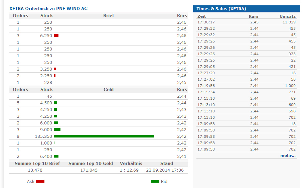Image resolution: width=303 pixels, height=188 pixels.
Task: Click the '6.000' Stück value
Action: [46, 123]
